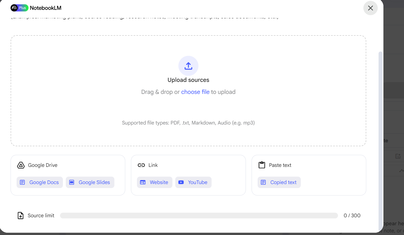
Task: Click the 'choose file' link
Action: [195, 92]
